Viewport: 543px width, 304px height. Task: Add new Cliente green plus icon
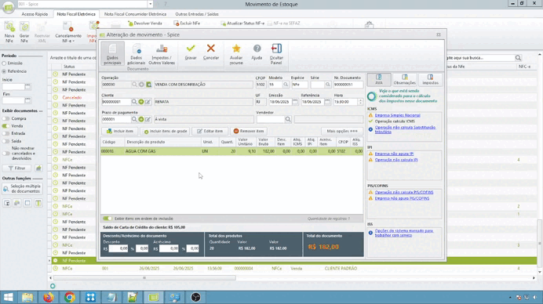[141, 102]
